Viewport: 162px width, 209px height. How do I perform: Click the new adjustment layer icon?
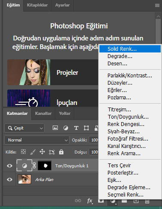[x=113, y=201]
